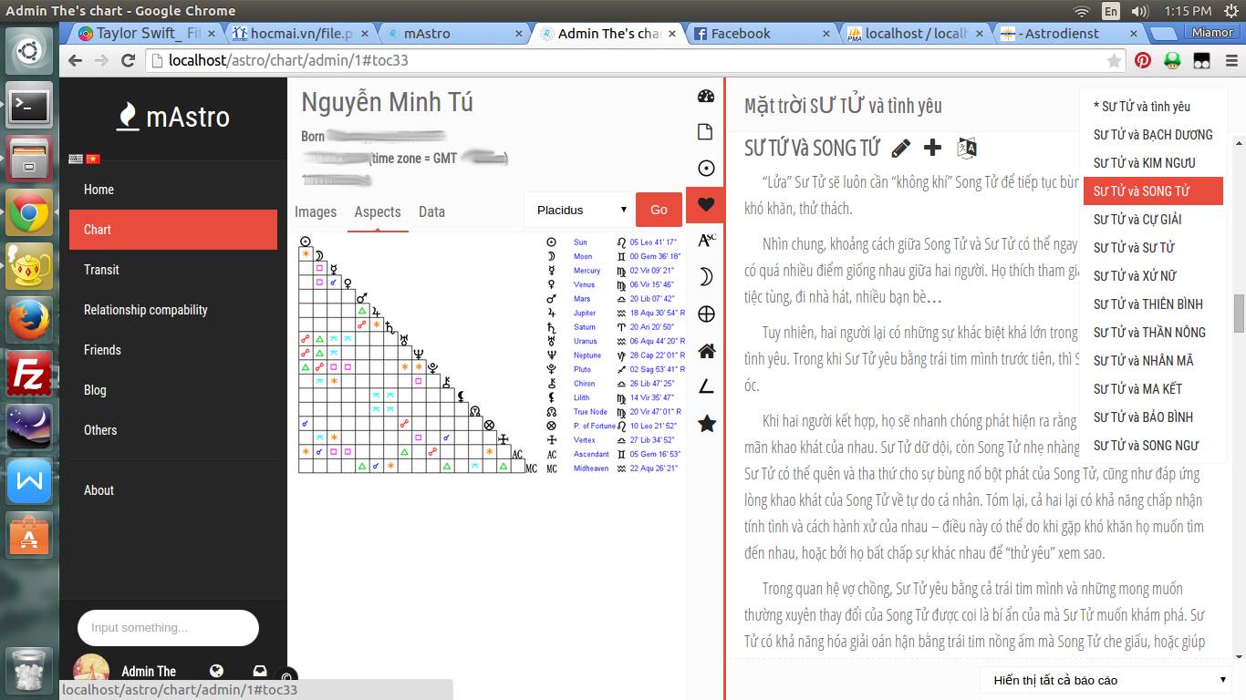1246x700 pixels.
Task: Open the Images tab
Action: pos(316,211)
